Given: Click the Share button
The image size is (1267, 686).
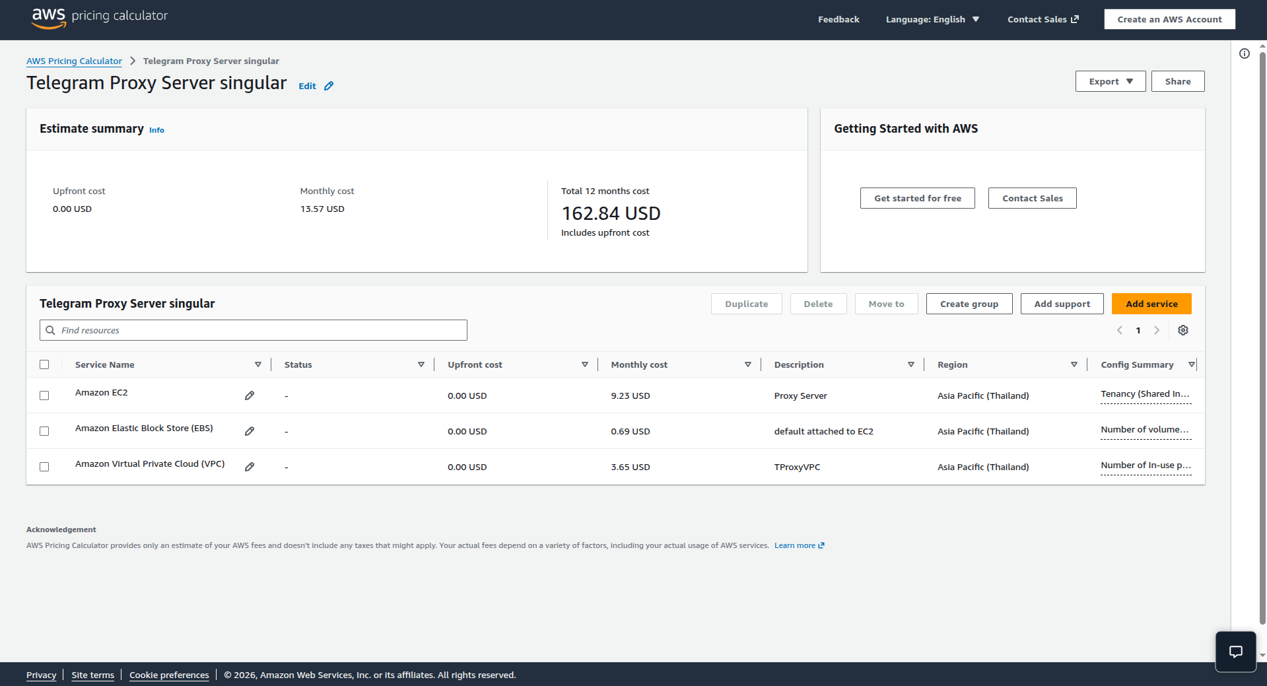Looking at the screenshot, I should click(1178, 81).
